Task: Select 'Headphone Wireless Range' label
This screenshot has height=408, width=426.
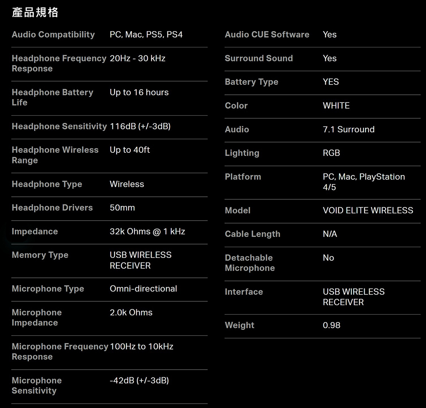Action: pos(55,155)
